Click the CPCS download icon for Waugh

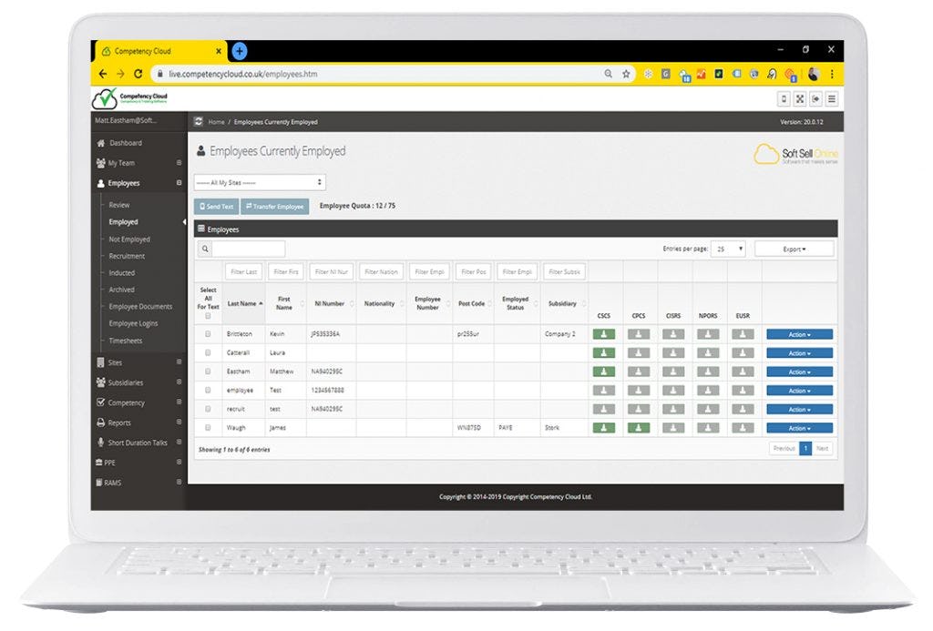click(639, 428)
